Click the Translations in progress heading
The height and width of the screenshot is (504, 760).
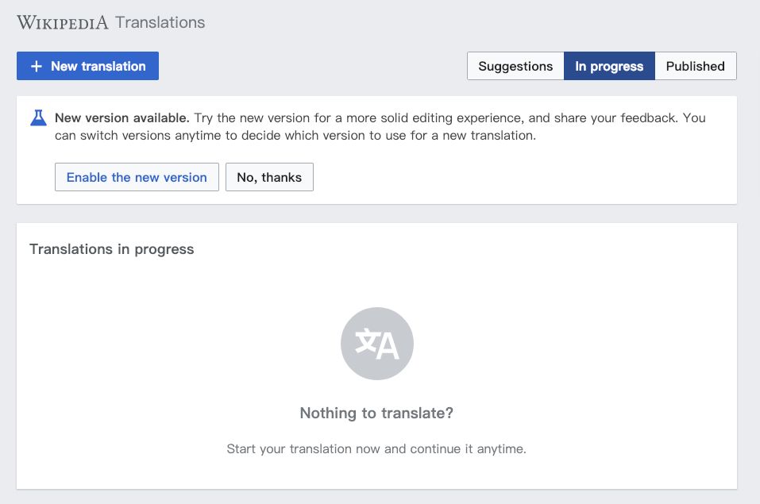(112, 249)
